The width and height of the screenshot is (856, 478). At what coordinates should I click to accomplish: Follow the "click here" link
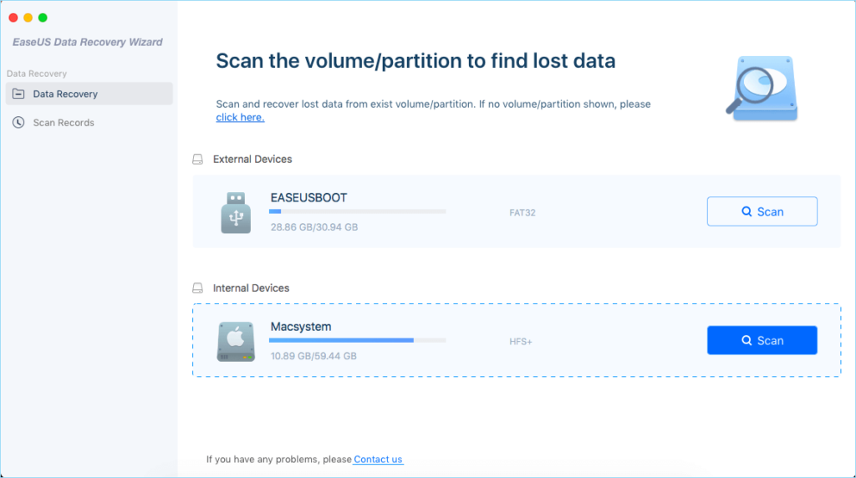[240, 118]
